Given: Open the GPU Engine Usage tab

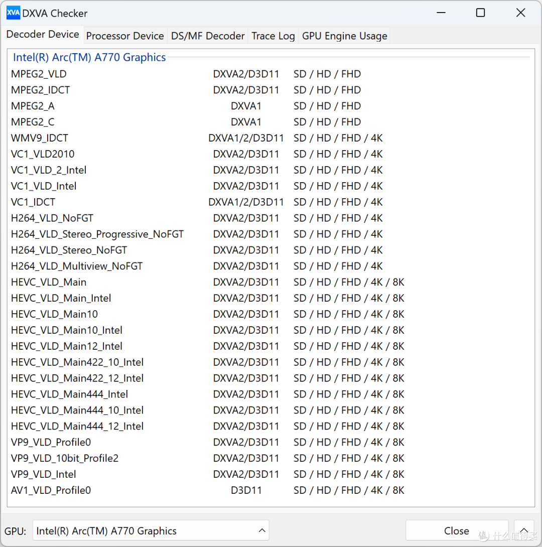Looking at the screenshot, I should tap(345, 36).
